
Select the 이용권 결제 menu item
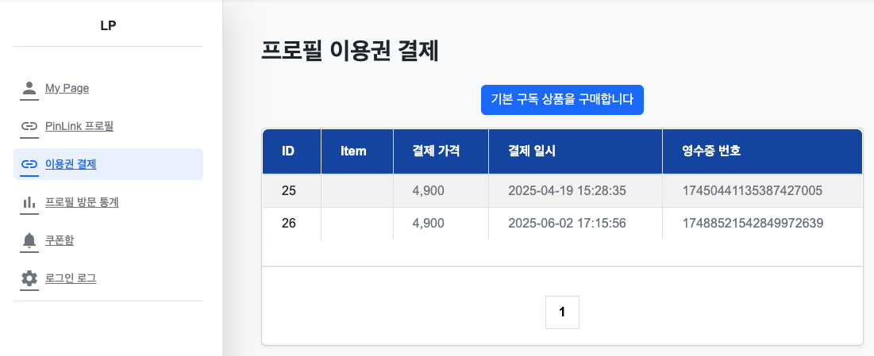71,164
